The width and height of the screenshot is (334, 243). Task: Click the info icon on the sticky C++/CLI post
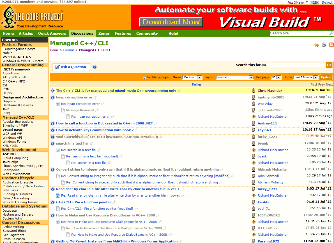click(x=53, y=91)
